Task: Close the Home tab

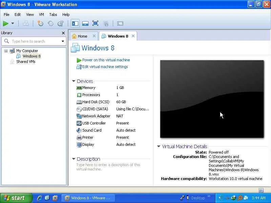Action: [94, 36]
